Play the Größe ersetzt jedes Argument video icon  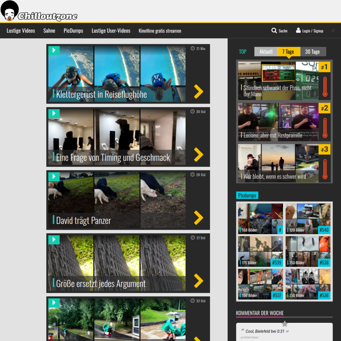[x=54, y=240]
